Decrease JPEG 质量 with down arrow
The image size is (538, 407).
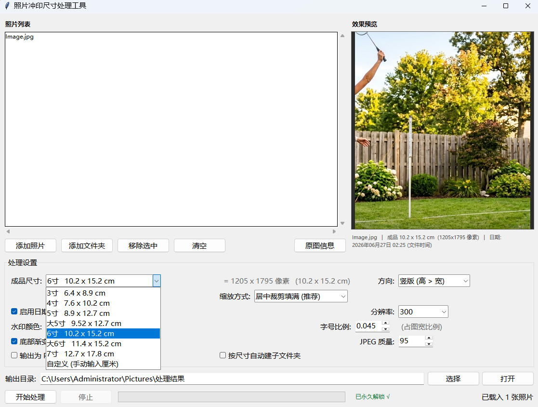[x=429, y=344]
